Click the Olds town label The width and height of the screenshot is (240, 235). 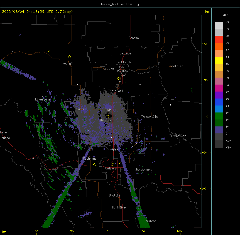[x=108, y=110]
